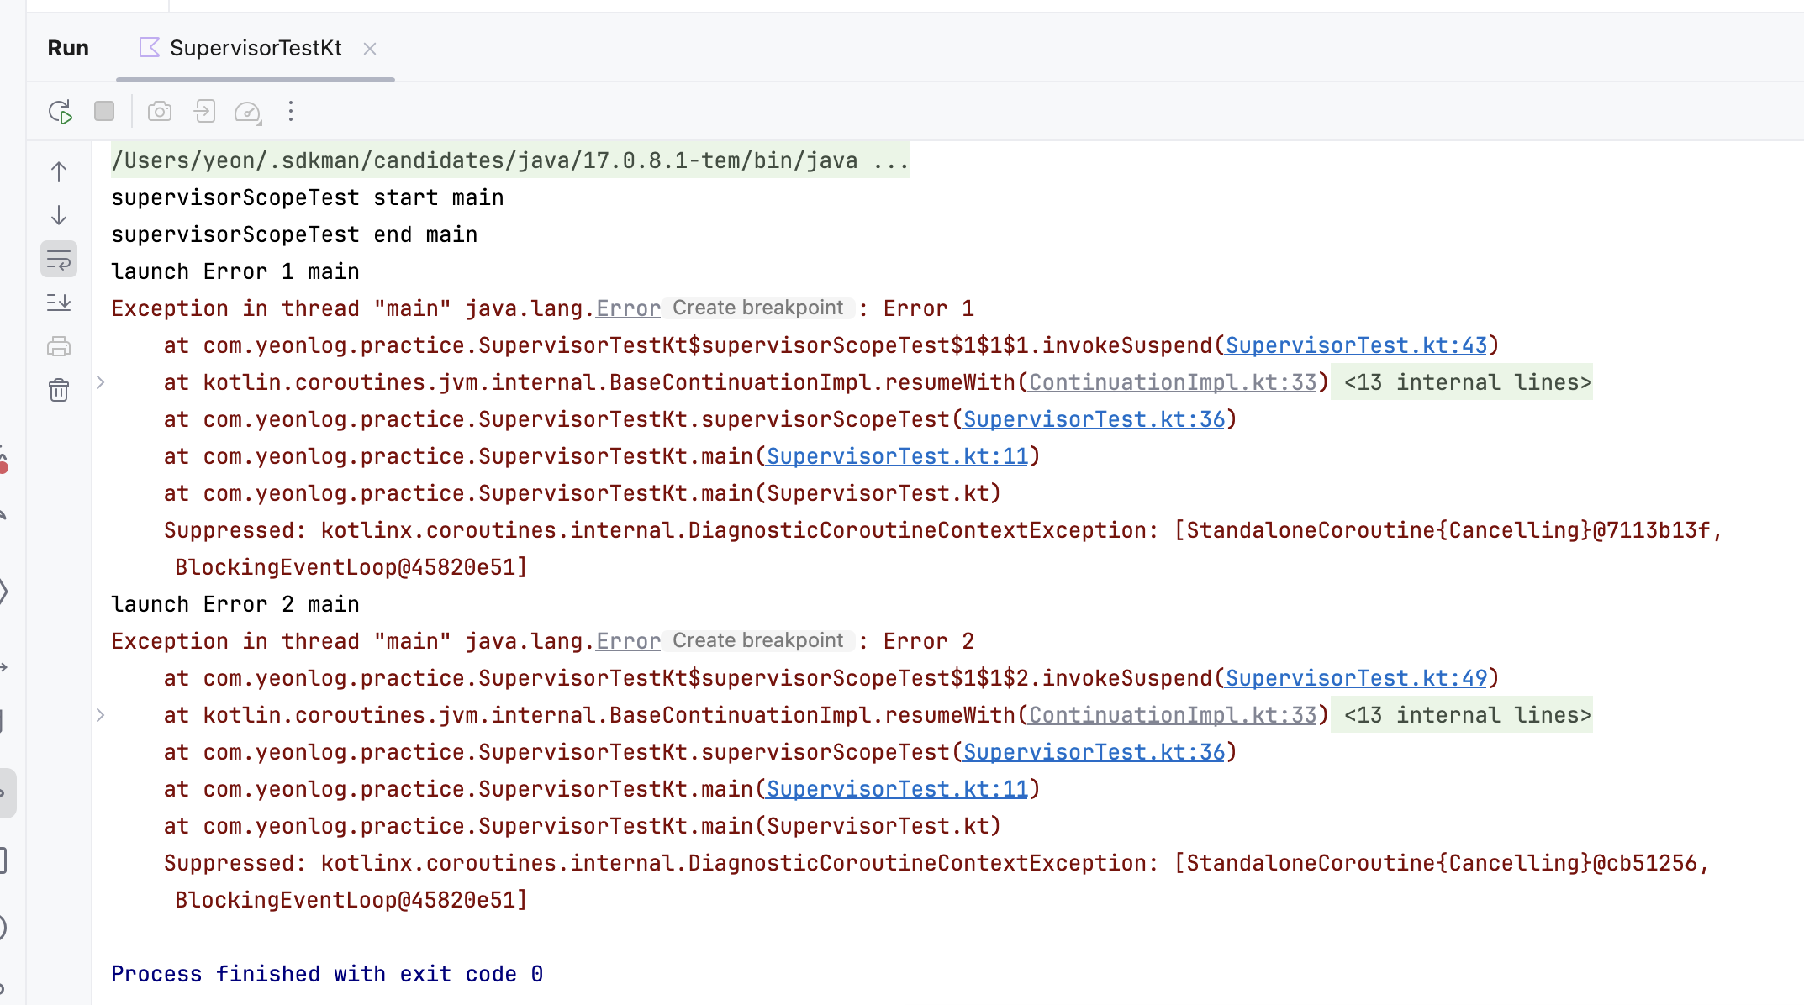
Task: Click the folded java command line
Action: tap(509, 160)
